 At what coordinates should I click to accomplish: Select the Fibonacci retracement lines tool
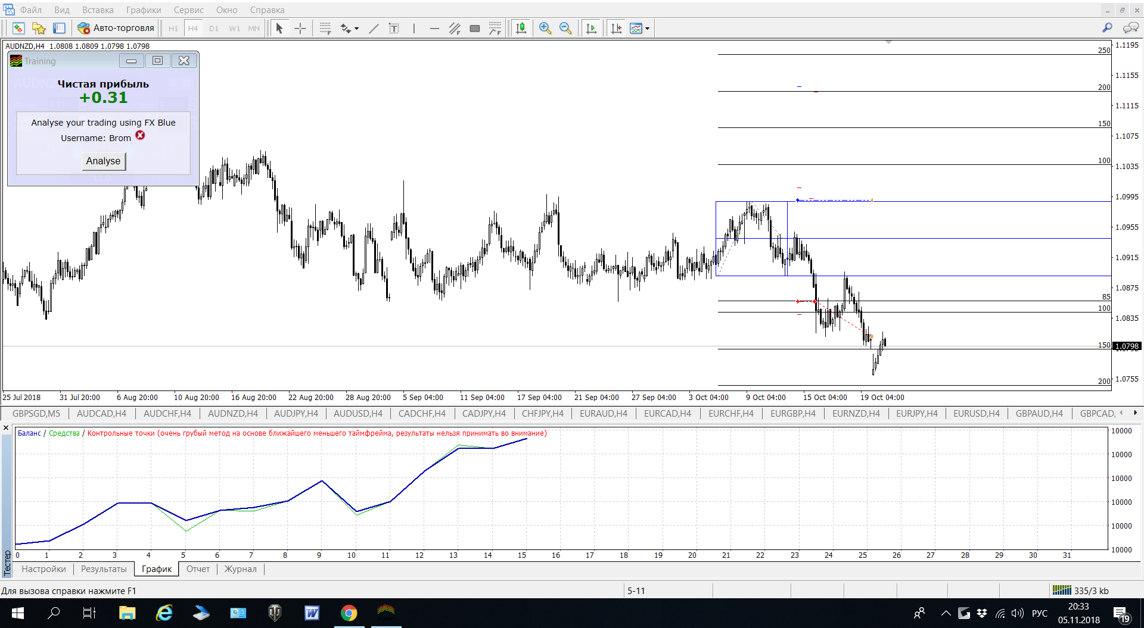click(325, 28)
